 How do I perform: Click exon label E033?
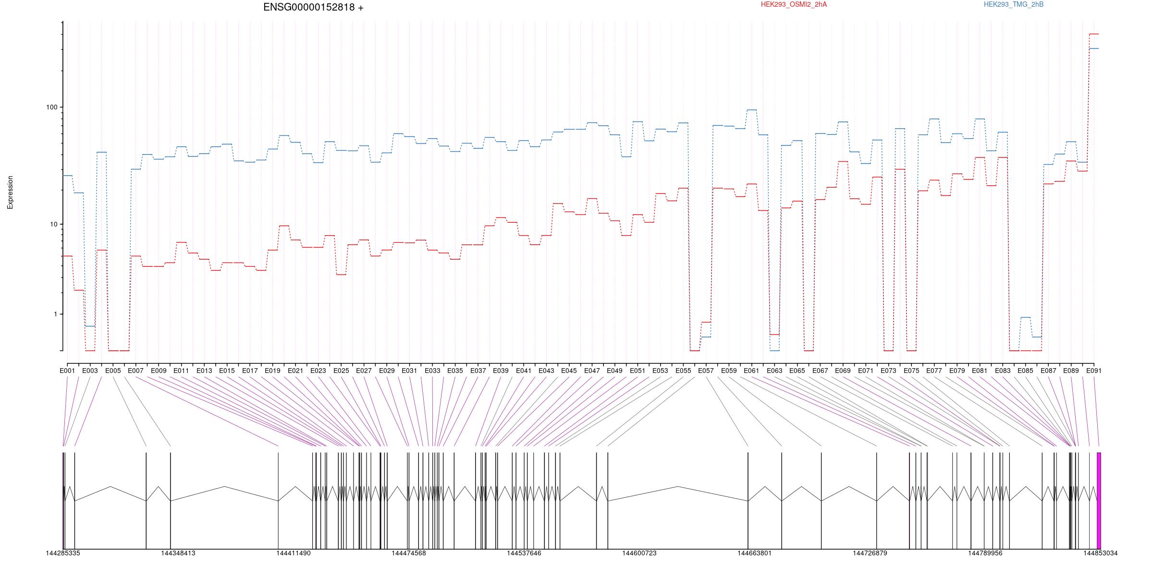(x=432, y=371)
